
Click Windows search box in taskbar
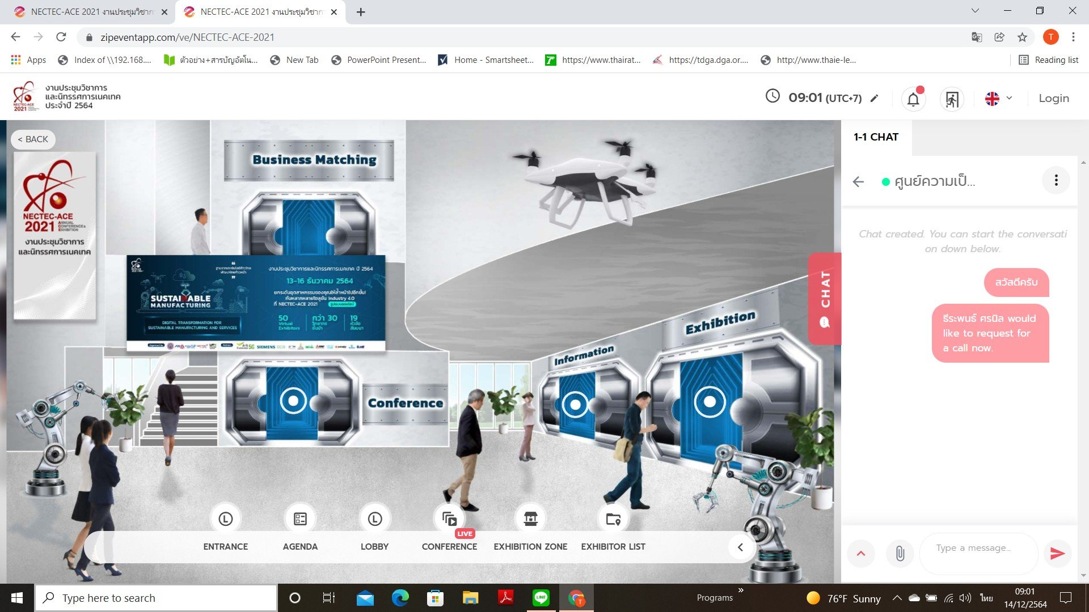[x=157, y=598]
